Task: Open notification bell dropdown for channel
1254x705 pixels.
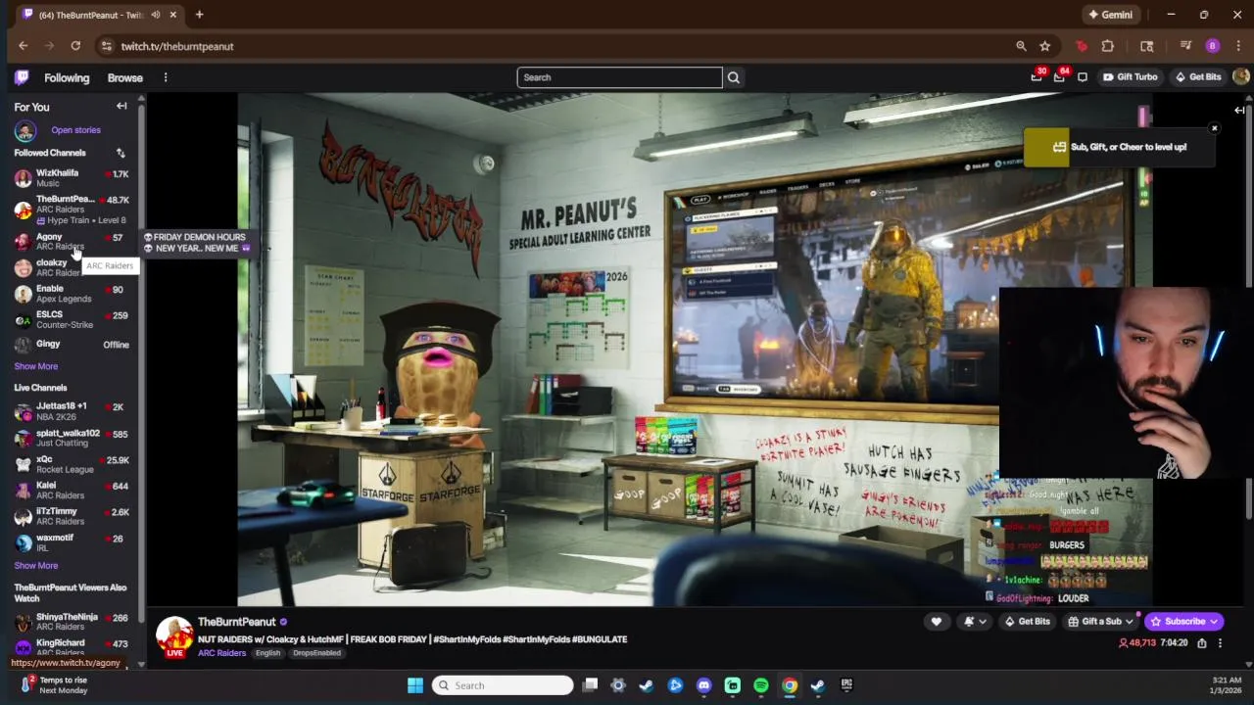Action: coord(975,621)
